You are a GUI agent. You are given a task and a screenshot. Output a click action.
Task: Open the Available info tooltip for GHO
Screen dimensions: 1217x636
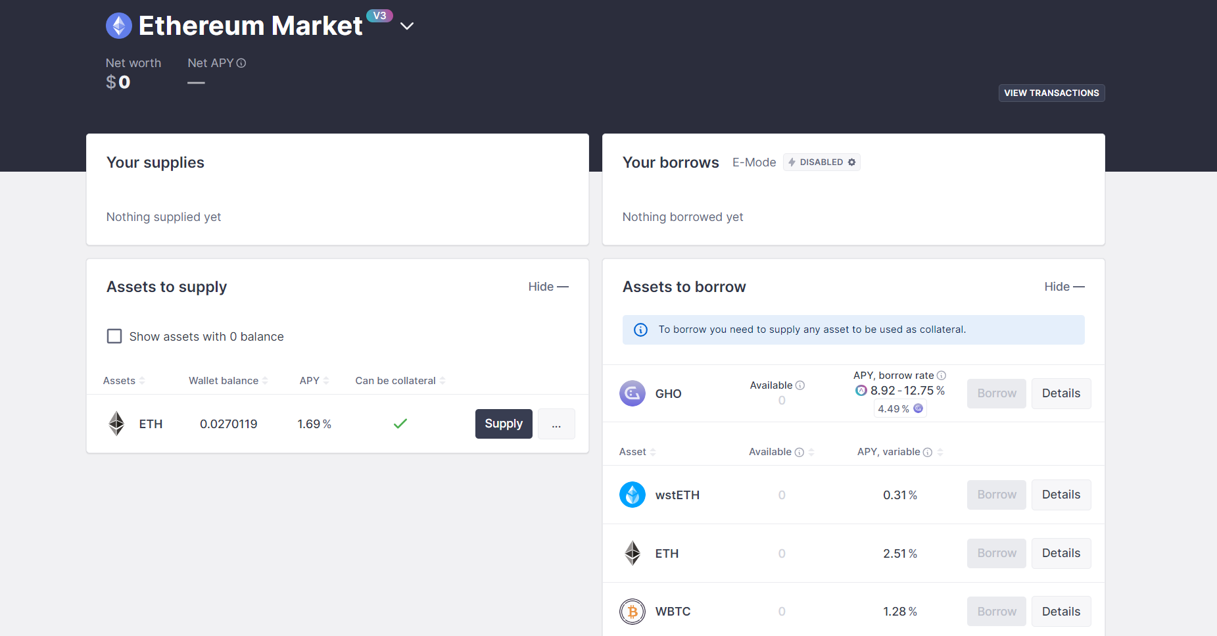[x=801, y=385]
